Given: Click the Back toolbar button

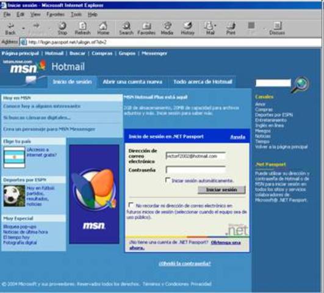Looking at the screenshot, I should pos(10,29).
